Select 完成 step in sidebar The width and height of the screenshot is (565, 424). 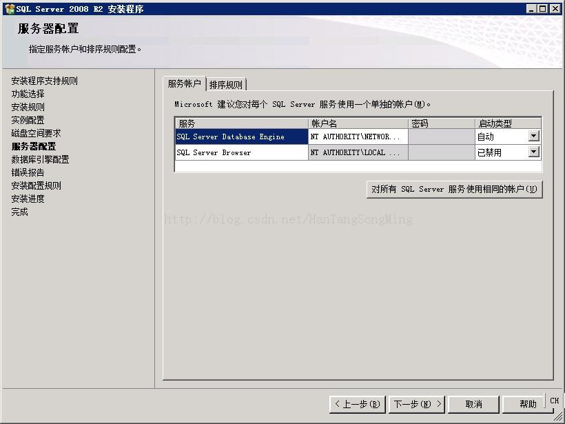pos(19,212)
